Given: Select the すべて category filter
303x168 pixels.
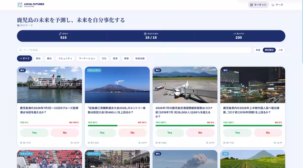Looking at the screenshot, I should click(x=24, y=59).
